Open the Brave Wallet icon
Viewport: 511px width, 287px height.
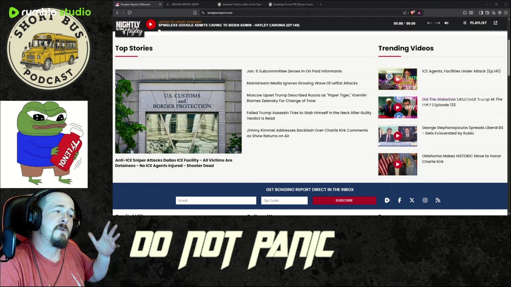click(487, 13)
